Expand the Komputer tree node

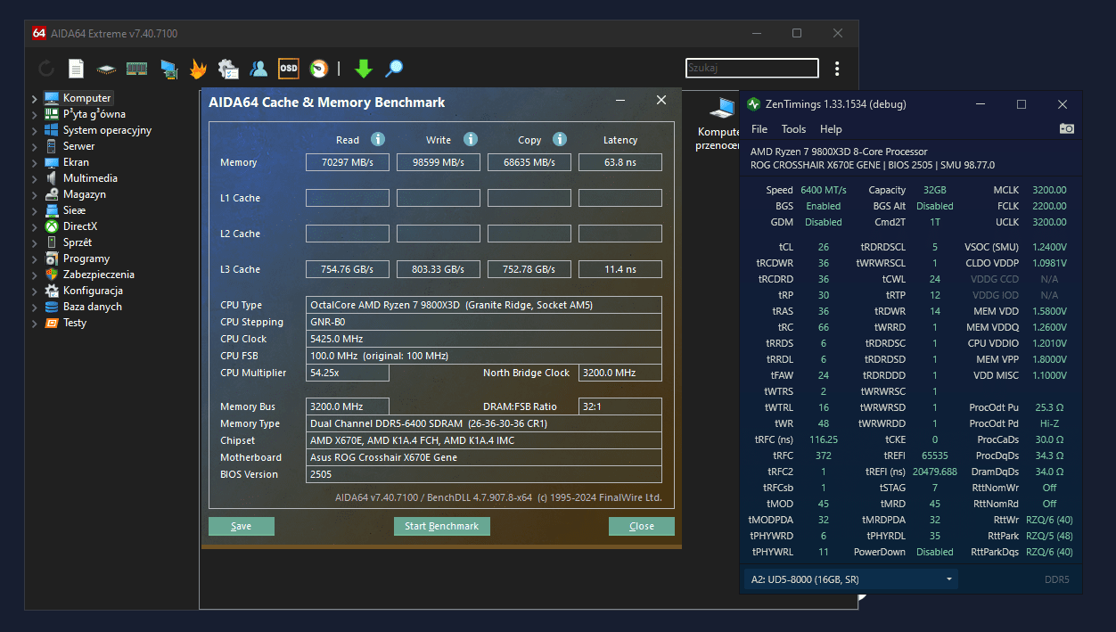pos(35,98)
